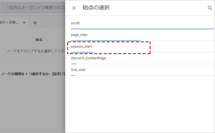Click the search magnifier icon in the panel
This screenshot has height=133, width=215.
pyautogui.click(x=210, y=8)
